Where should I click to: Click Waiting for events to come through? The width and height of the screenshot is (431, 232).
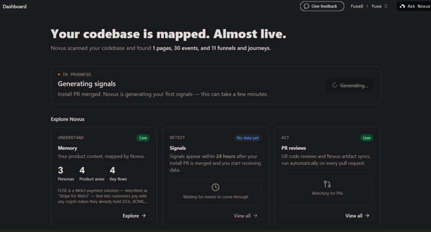215,197
